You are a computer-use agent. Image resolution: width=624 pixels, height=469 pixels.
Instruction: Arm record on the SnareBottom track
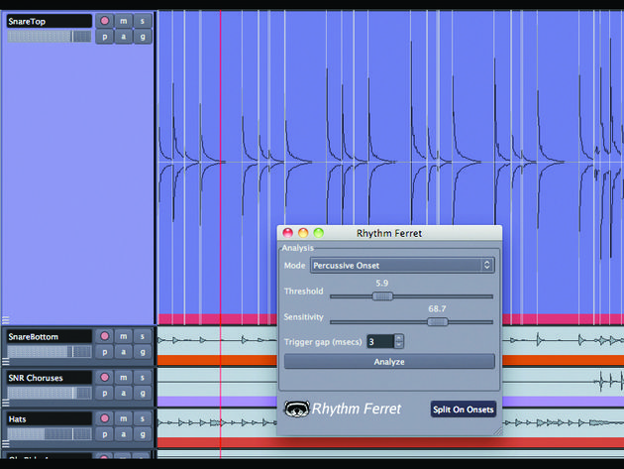click(105, 336)
